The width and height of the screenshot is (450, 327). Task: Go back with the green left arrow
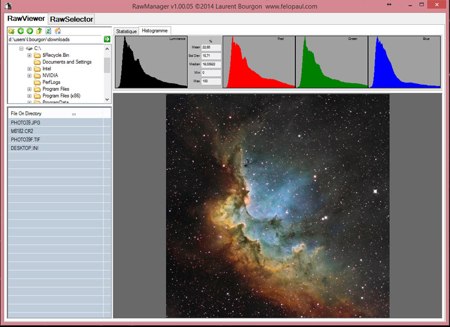click(x=21, y=30)
